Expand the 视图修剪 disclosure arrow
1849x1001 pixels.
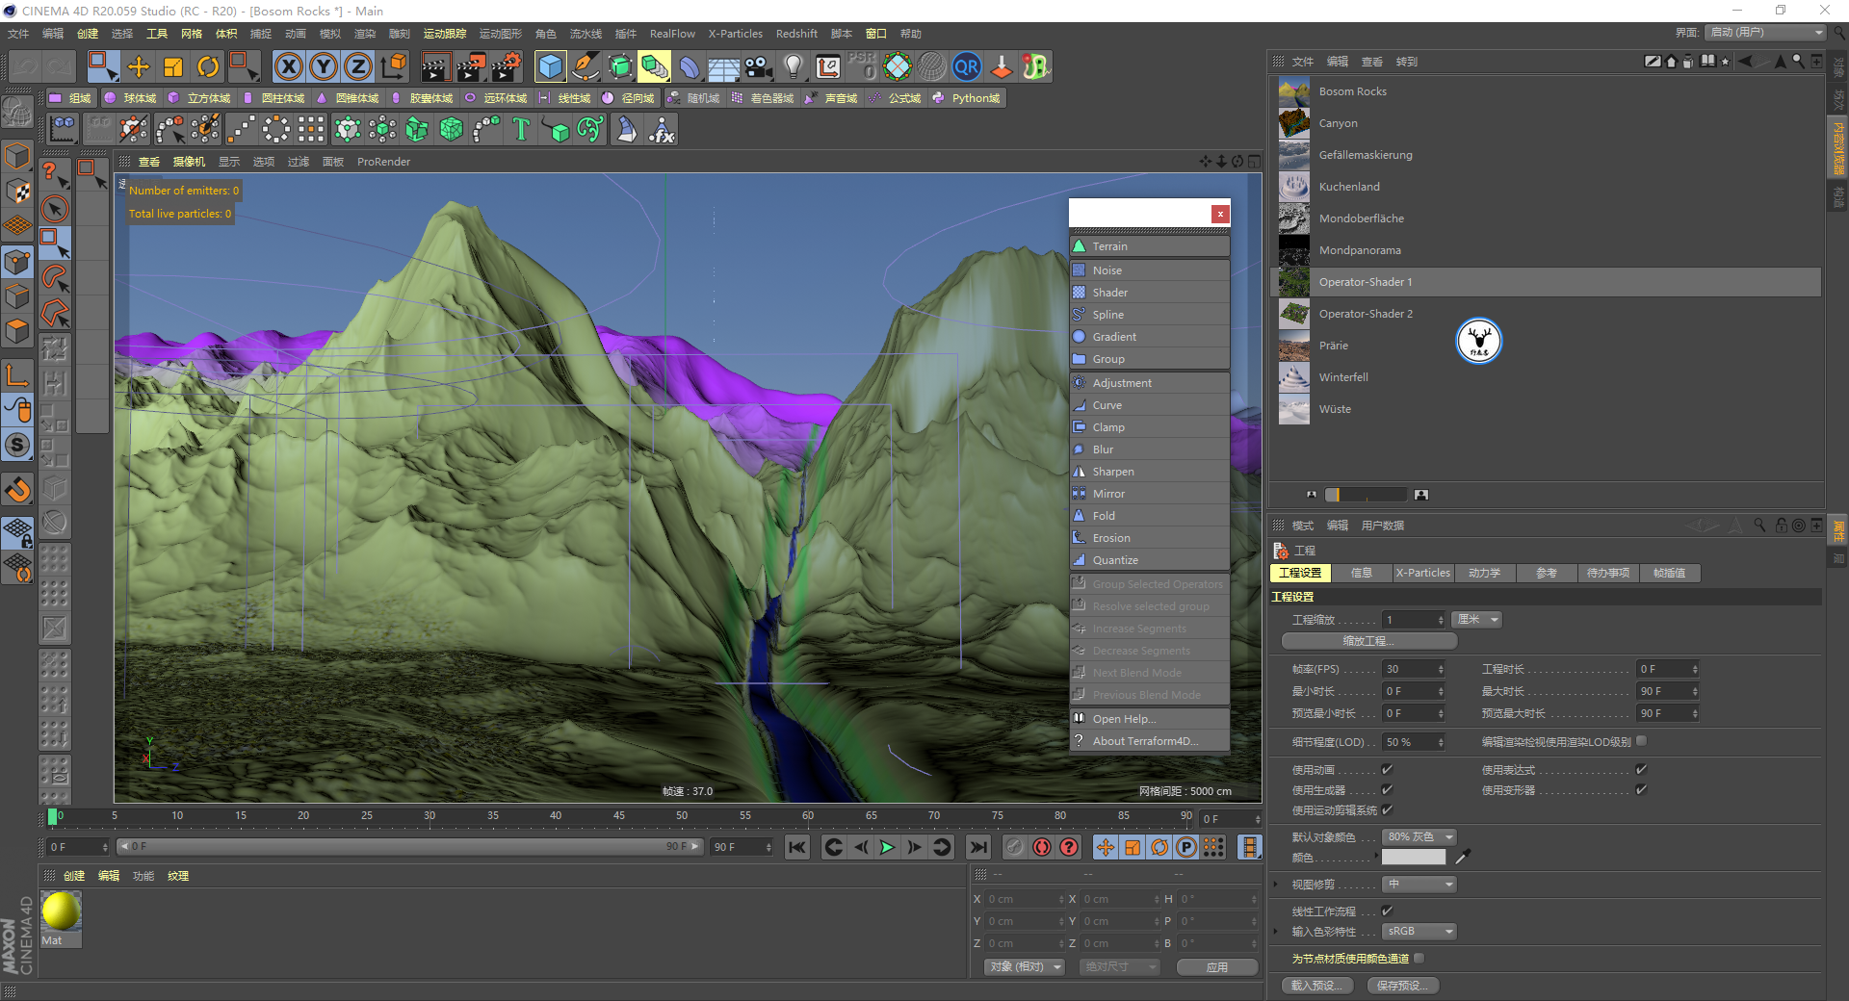[x=1275, y=884]
